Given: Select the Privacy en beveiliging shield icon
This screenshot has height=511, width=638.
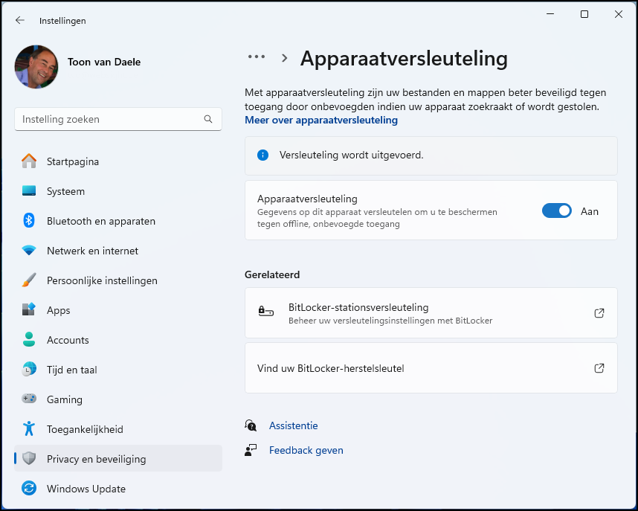Looking at the screenshot, I should click(x=28, y=458).
